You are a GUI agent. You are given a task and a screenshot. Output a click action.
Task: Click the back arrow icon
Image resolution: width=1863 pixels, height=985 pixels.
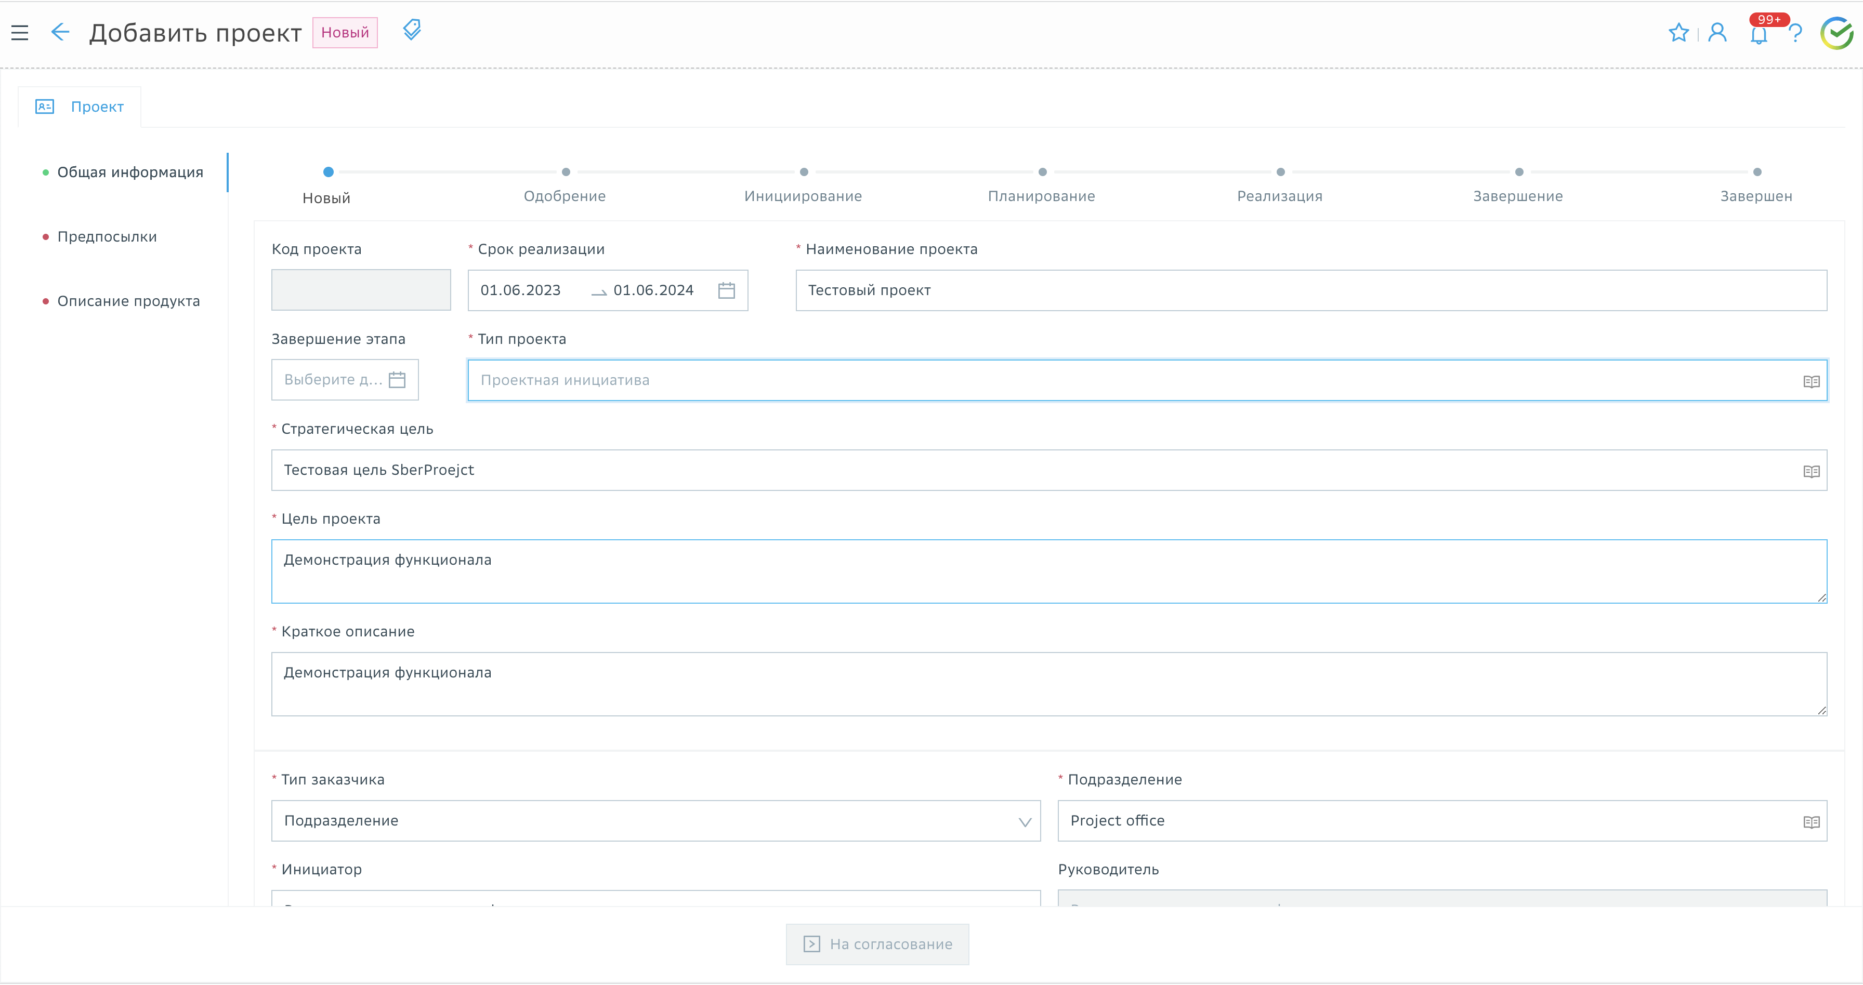(x=60, y=32)
